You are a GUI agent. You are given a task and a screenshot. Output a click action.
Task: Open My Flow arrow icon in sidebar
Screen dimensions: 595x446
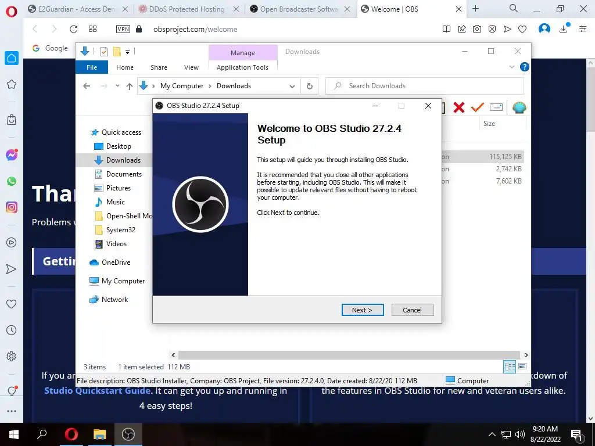point(12,269)
